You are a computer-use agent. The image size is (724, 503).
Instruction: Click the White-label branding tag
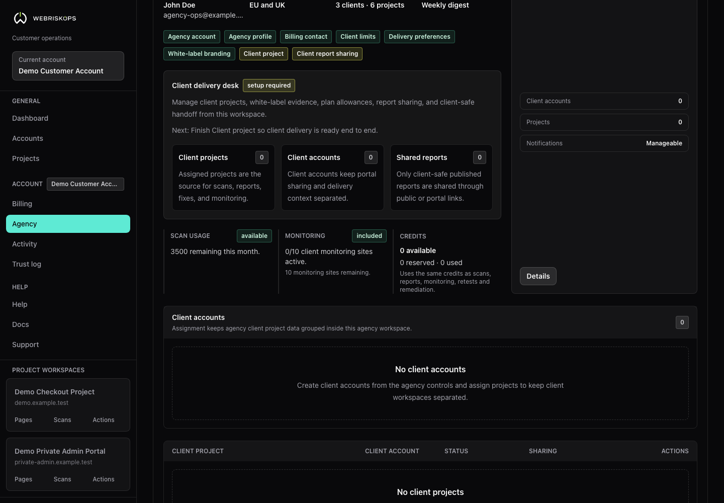click(199, 54)
